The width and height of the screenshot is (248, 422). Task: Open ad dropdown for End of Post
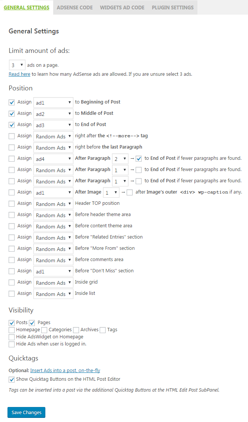[x=53, y=125]
